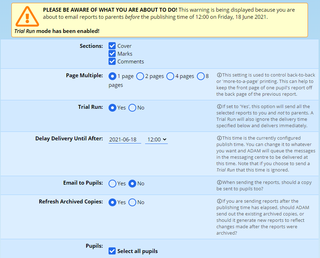Click info icon beside Refresh Archived Copies description
320x258 pixels.
point(219,201)
